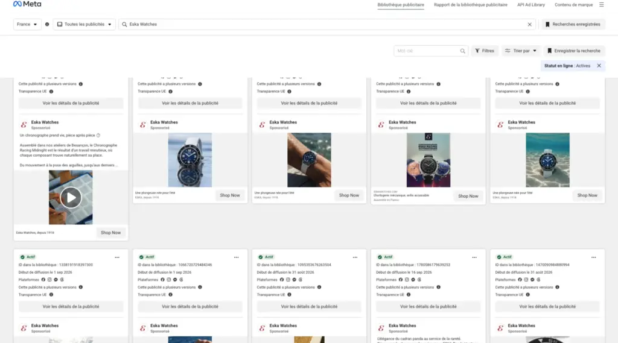Click the Eska Watches search field

327,25
